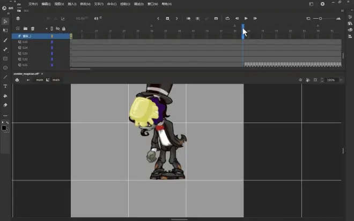Select the highlighted armature layer row
The width and height of the screenshot is (354, 221).
[x=41, y=36]
